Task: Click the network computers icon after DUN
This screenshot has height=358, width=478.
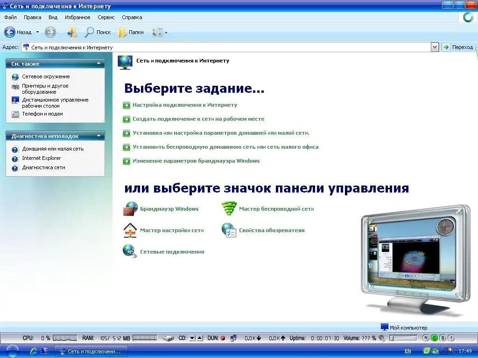Action: point(233,338)
